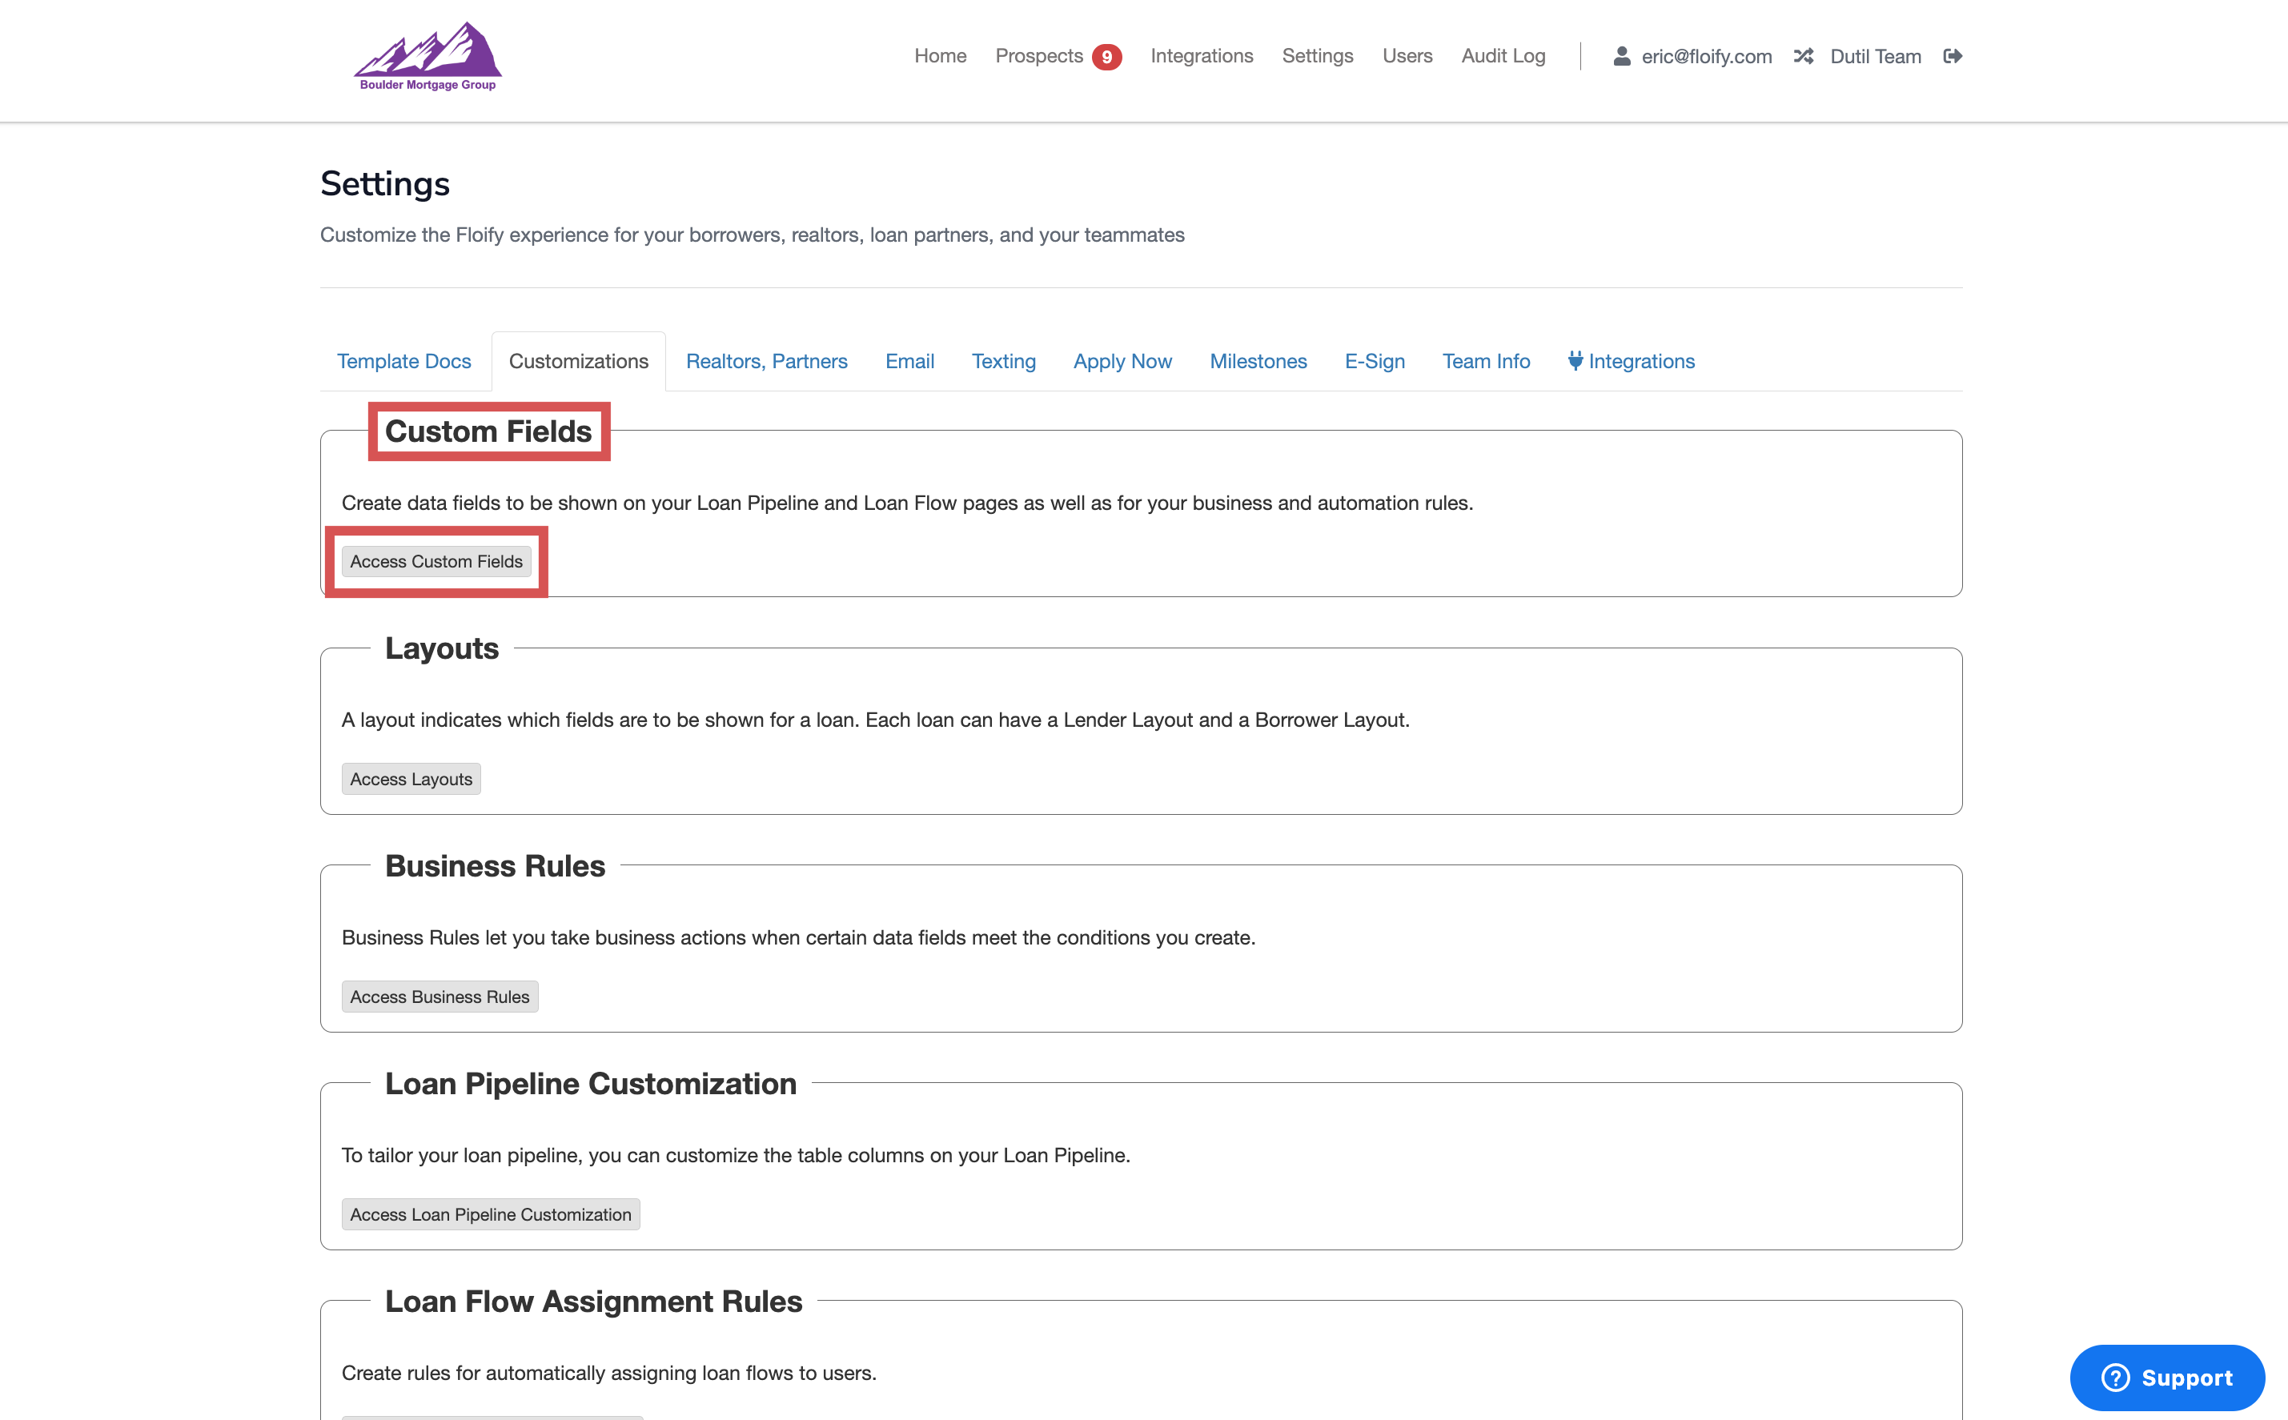
Task: Switch to Milestones tab
Action: pos(1258,361)
